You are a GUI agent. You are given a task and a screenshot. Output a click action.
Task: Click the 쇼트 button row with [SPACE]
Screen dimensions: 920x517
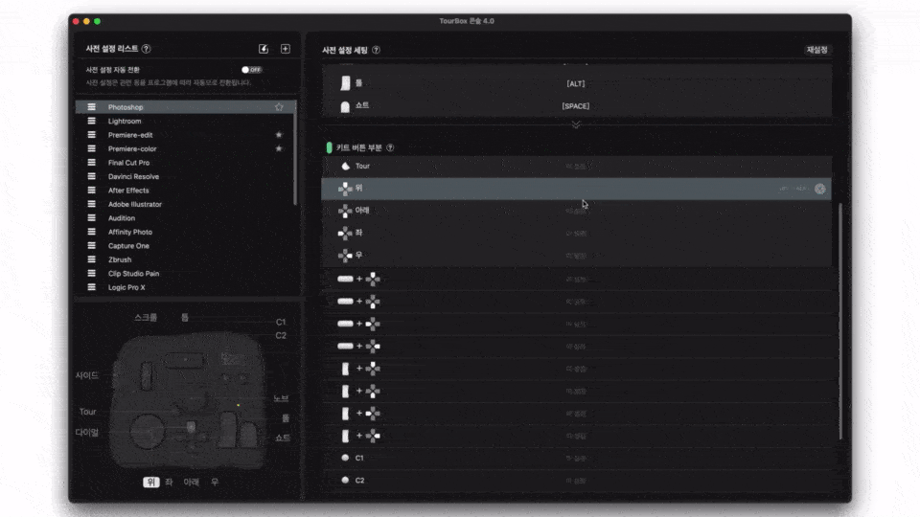click(x=576, y=106)
